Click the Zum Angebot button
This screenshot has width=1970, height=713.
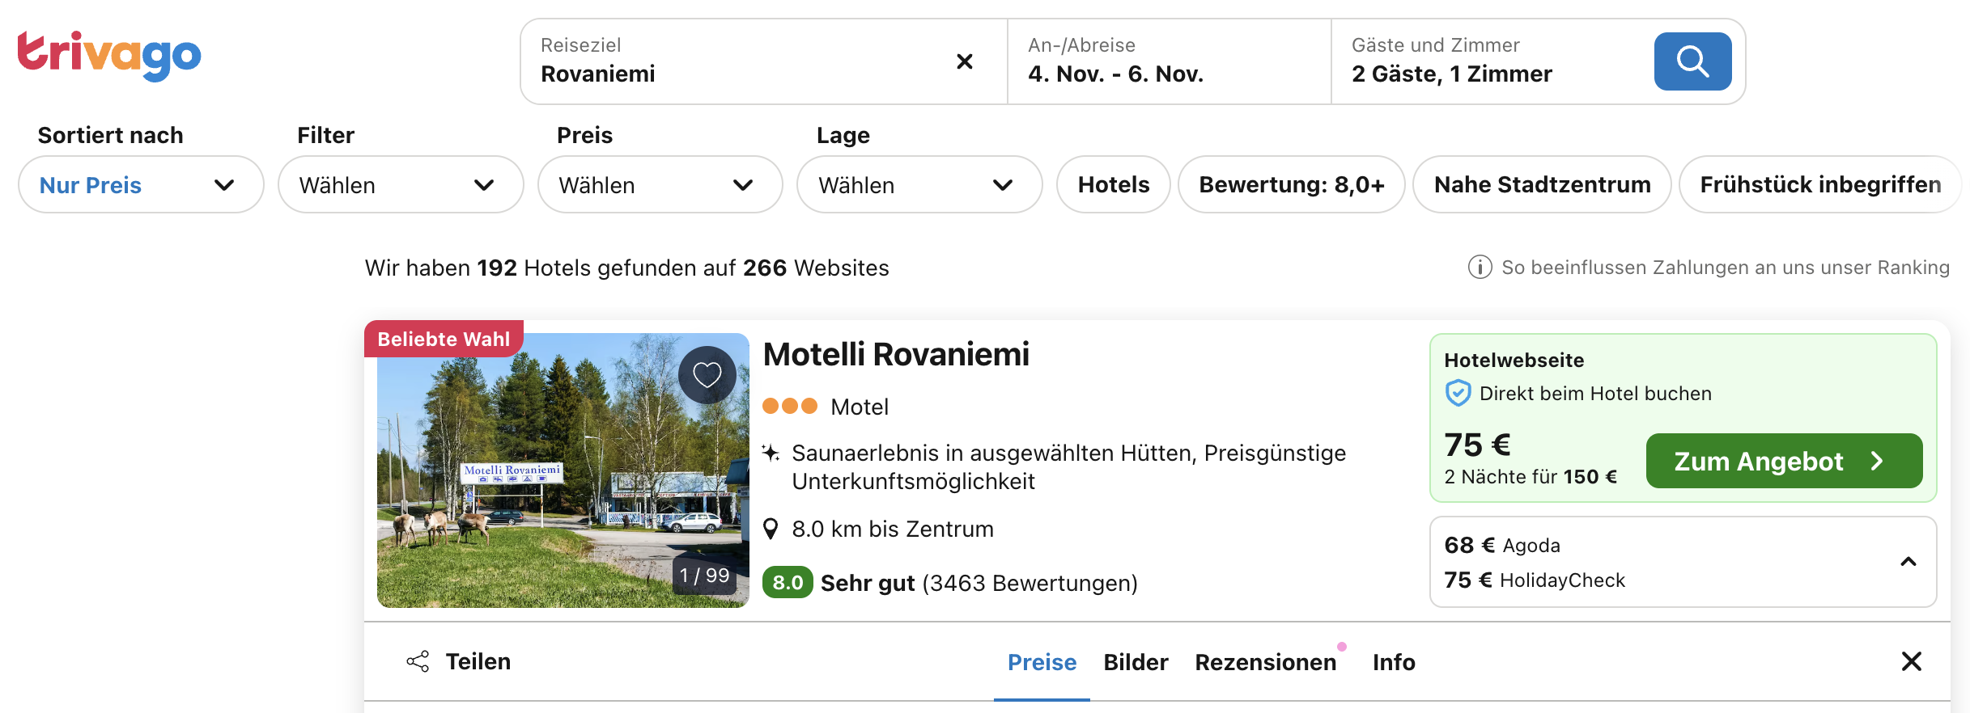[x=1784, y=461]
